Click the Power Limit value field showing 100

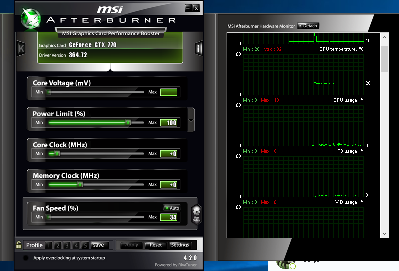pos(169,123)
